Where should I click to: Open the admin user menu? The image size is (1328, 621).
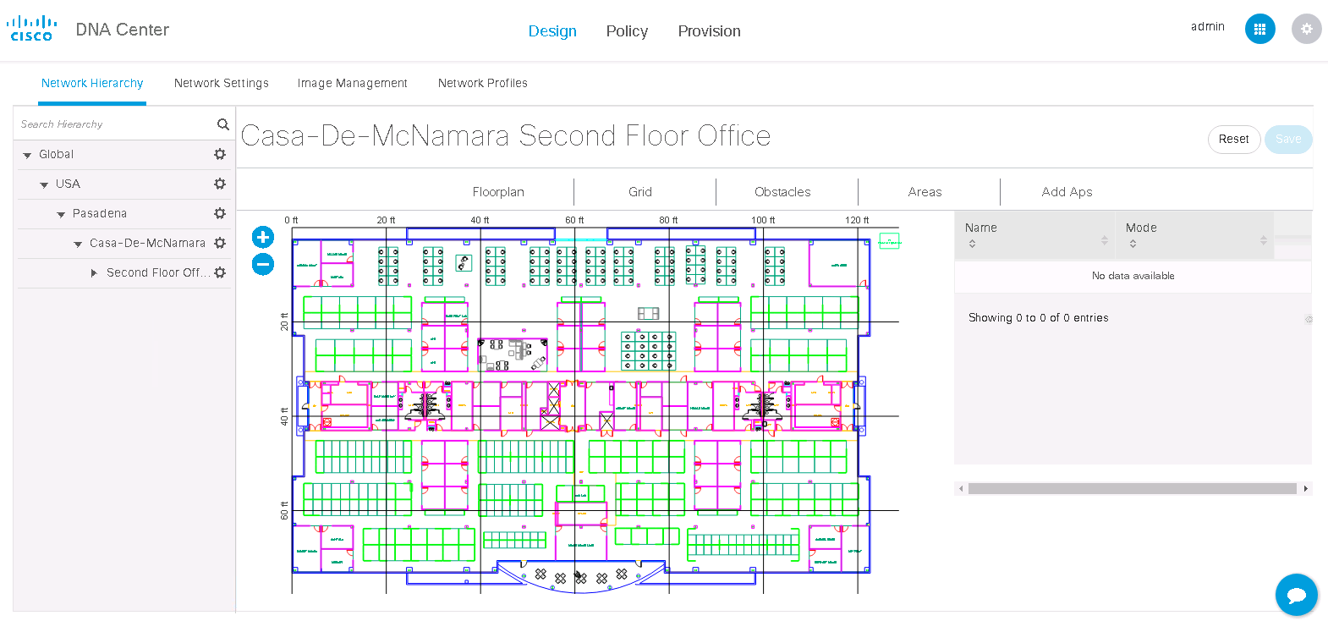[x=1208, y=27]
